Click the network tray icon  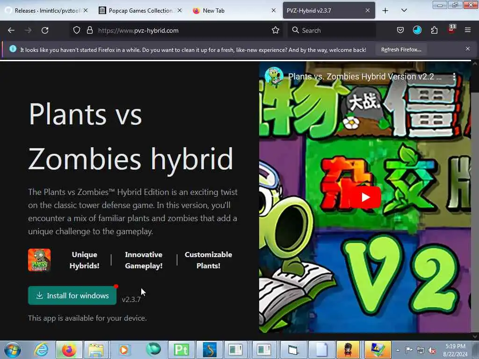click(x=421, y=351)
